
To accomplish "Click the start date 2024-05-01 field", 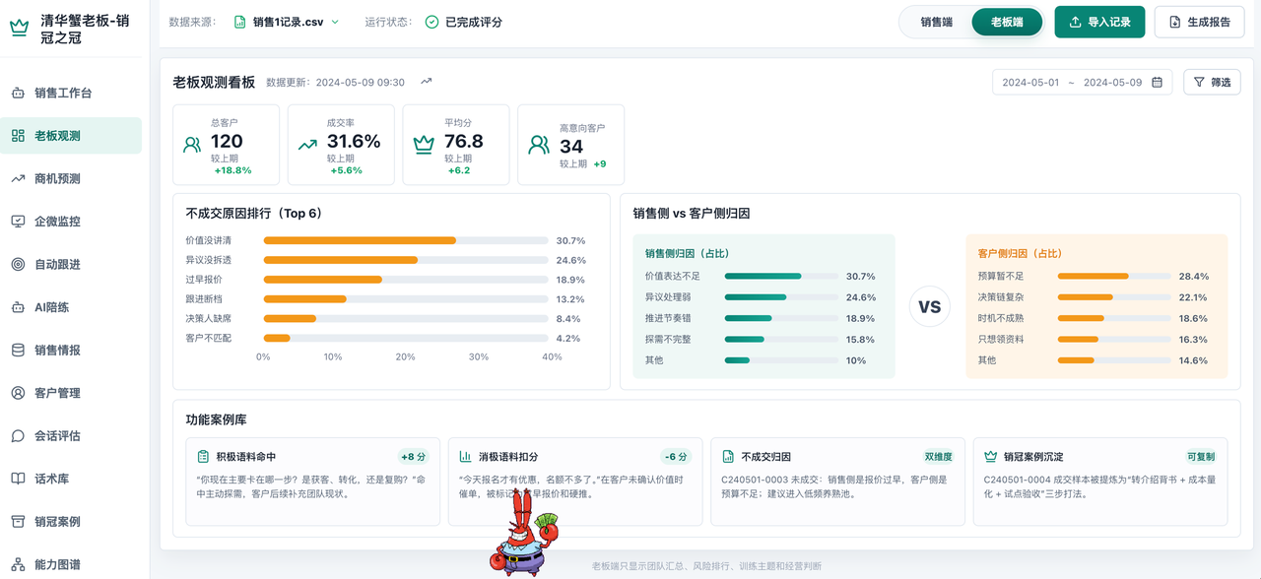I will tap(1030, 83).
